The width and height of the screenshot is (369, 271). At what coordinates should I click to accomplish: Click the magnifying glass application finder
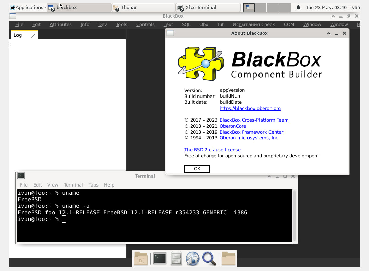coord(209,259)
